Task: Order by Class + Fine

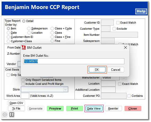Action: (x=52, y=37)
